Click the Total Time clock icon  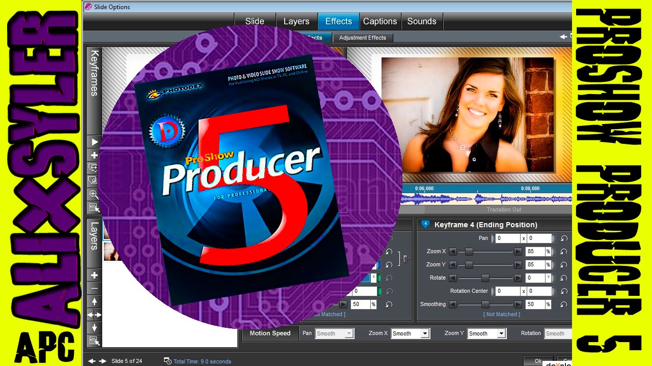pos(168,361)
